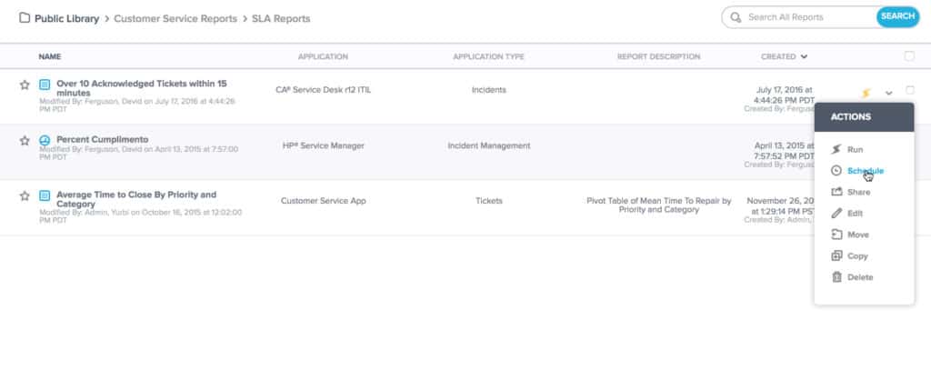Image resolution: width=931 pixels, height=390 pixels.
Task: Toggle the Created column sort arrow
Action: click(x=804, y=57)
